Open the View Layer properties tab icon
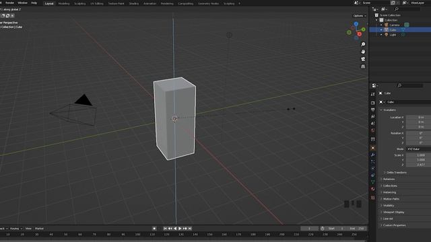The width and height of the screenshot is (431, 242). [x=372, y=116]
